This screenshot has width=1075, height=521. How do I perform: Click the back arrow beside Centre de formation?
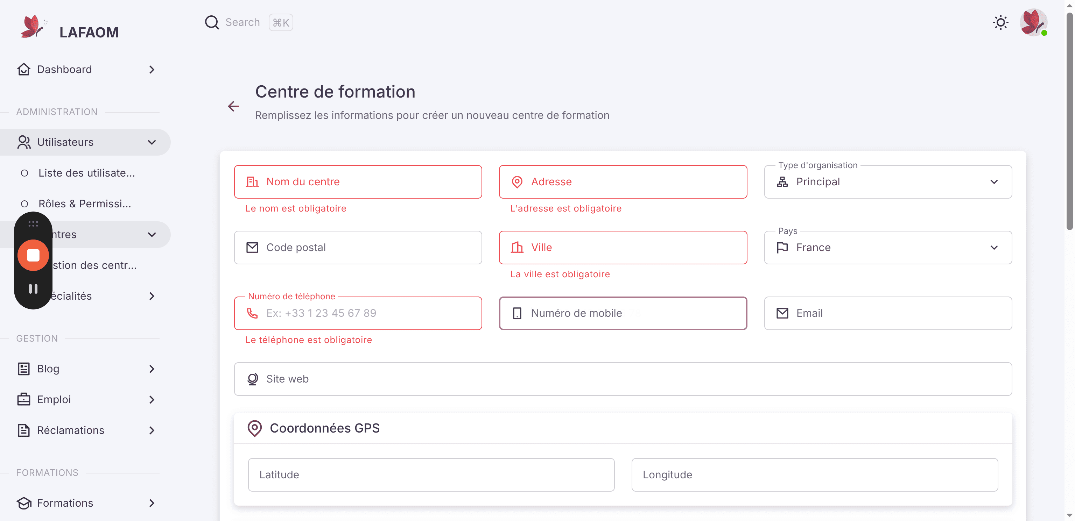(233, 106)
